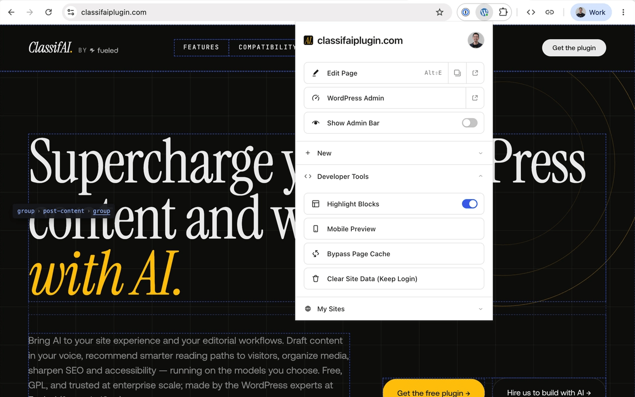Screen dimensions: 635x397
Task: Go forward with the browser forward arrow
Action: [x=30, y=12]
